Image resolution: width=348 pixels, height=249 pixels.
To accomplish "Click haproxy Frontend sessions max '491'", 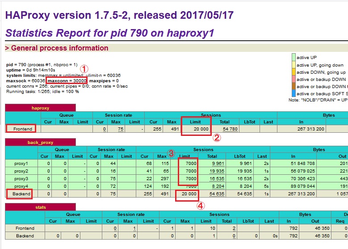I will (175, 129).
